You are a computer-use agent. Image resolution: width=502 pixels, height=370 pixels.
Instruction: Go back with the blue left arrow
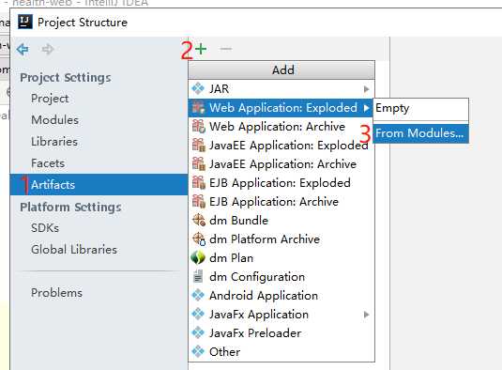click(23, 50)
